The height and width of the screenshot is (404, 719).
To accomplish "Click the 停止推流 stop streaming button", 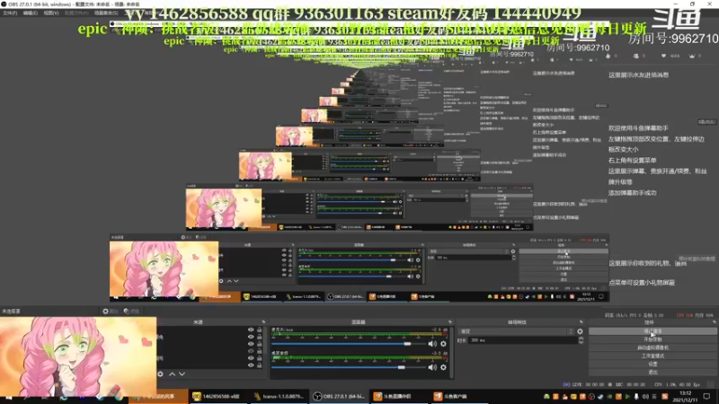I will (x=652, y=330).
